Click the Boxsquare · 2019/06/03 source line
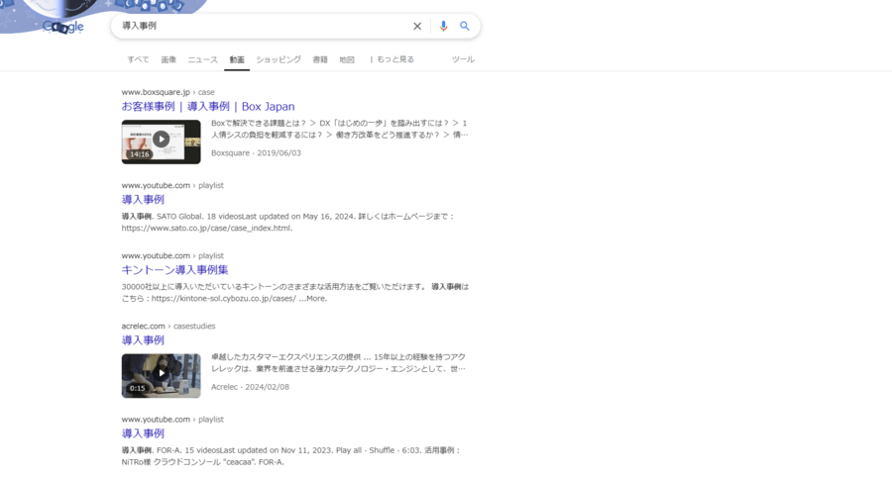The image size is (892, 478). coord(256,152)
